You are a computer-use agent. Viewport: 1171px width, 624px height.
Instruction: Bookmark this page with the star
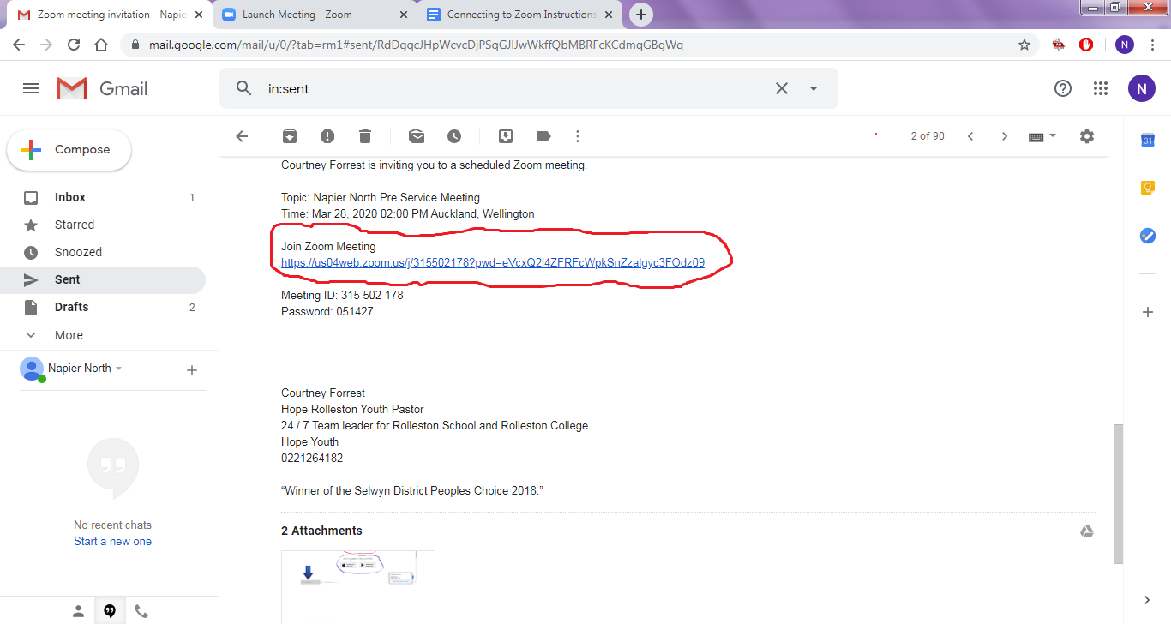pos(1024,45)
